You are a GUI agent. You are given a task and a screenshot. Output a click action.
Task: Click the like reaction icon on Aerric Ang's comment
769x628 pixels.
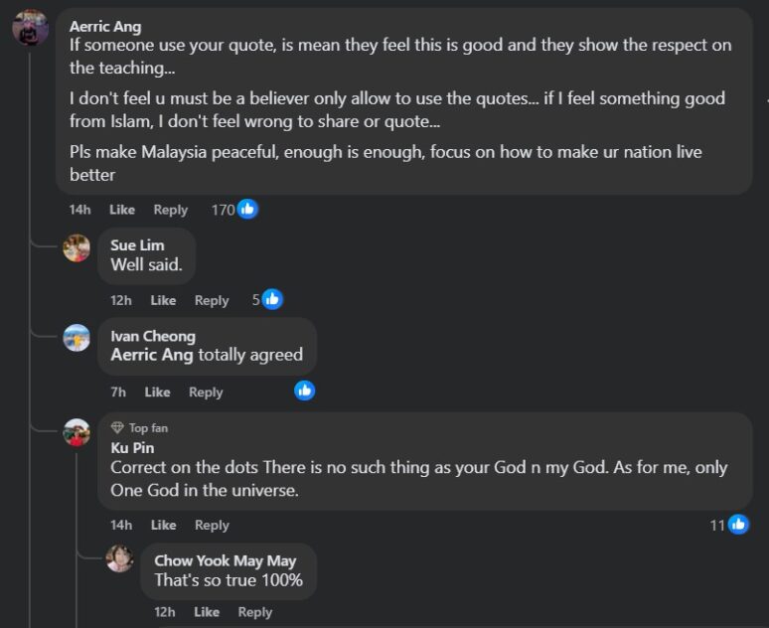247,210
